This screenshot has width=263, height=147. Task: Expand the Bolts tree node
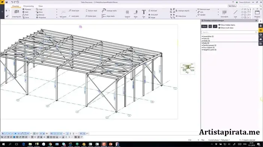point(202,43)
